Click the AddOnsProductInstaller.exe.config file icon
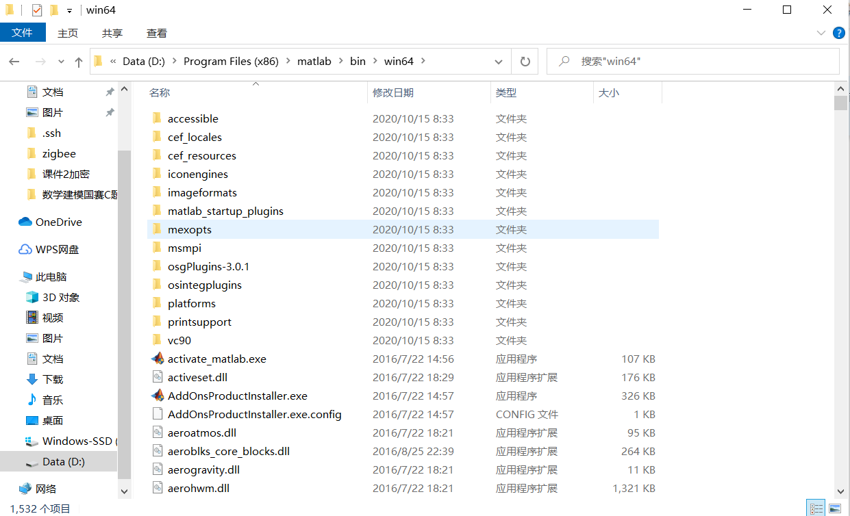 click(158, 414)
